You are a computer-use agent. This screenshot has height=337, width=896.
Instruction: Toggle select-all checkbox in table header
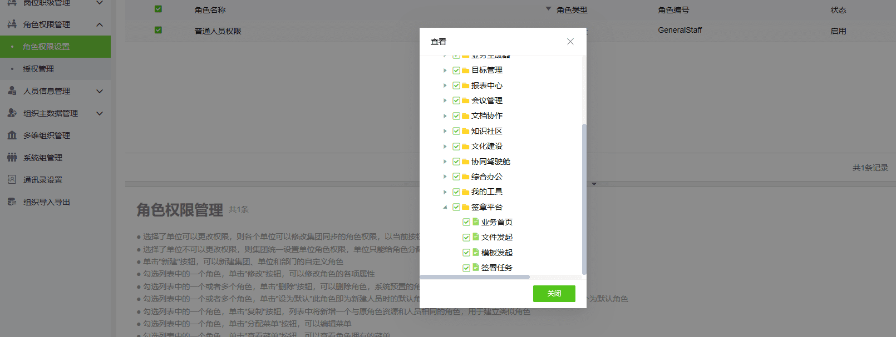pyautogui.click(x=158, y=9)
